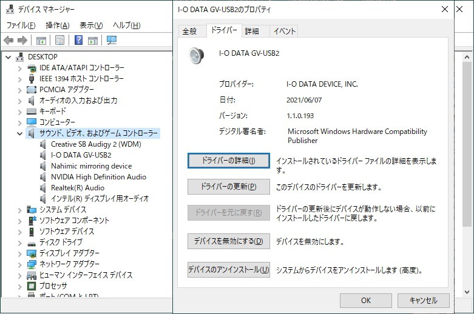This screenshot has width=474, height=314.
Task: Expand システム デバイス category
Action: pyautogui.click(x=19, y=210)
